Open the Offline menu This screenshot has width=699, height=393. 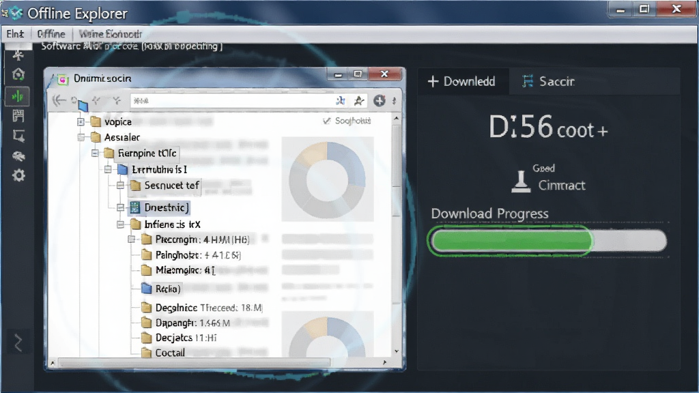[x=51, y=34]
